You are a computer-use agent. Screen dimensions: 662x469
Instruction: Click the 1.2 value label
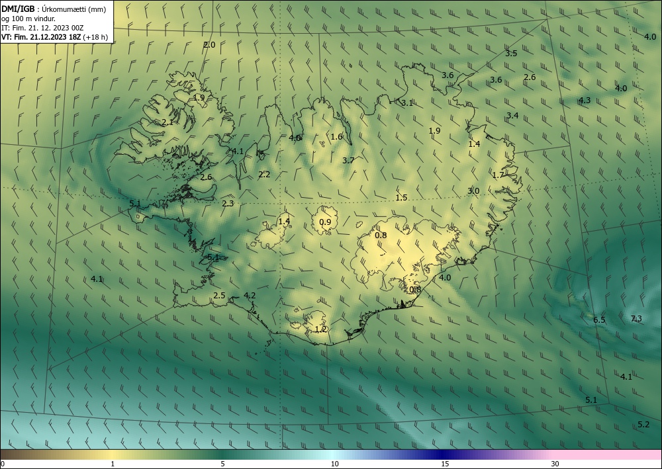point(321,329)
